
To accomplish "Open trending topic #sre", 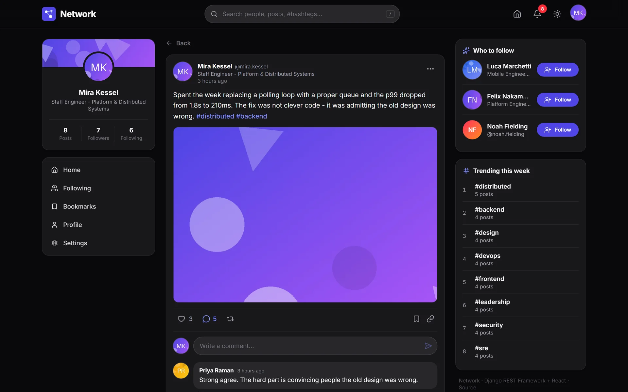I will click(x=520, y=352).
